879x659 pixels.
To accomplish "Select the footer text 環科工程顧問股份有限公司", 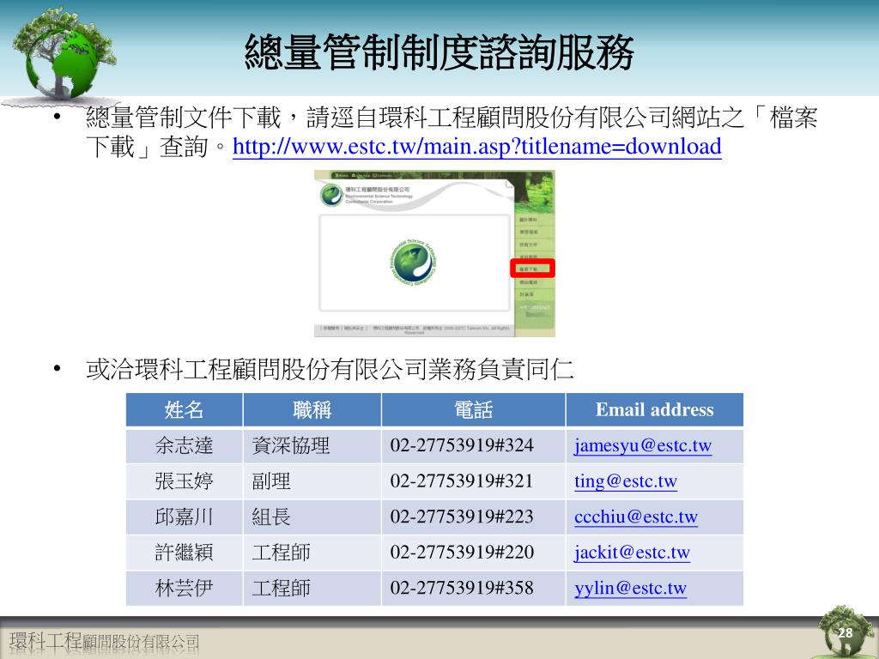I will (x=104, y=642).
